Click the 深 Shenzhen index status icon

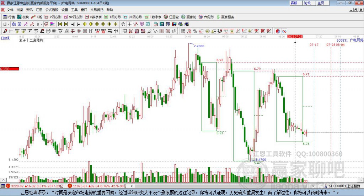coord(70,186)
